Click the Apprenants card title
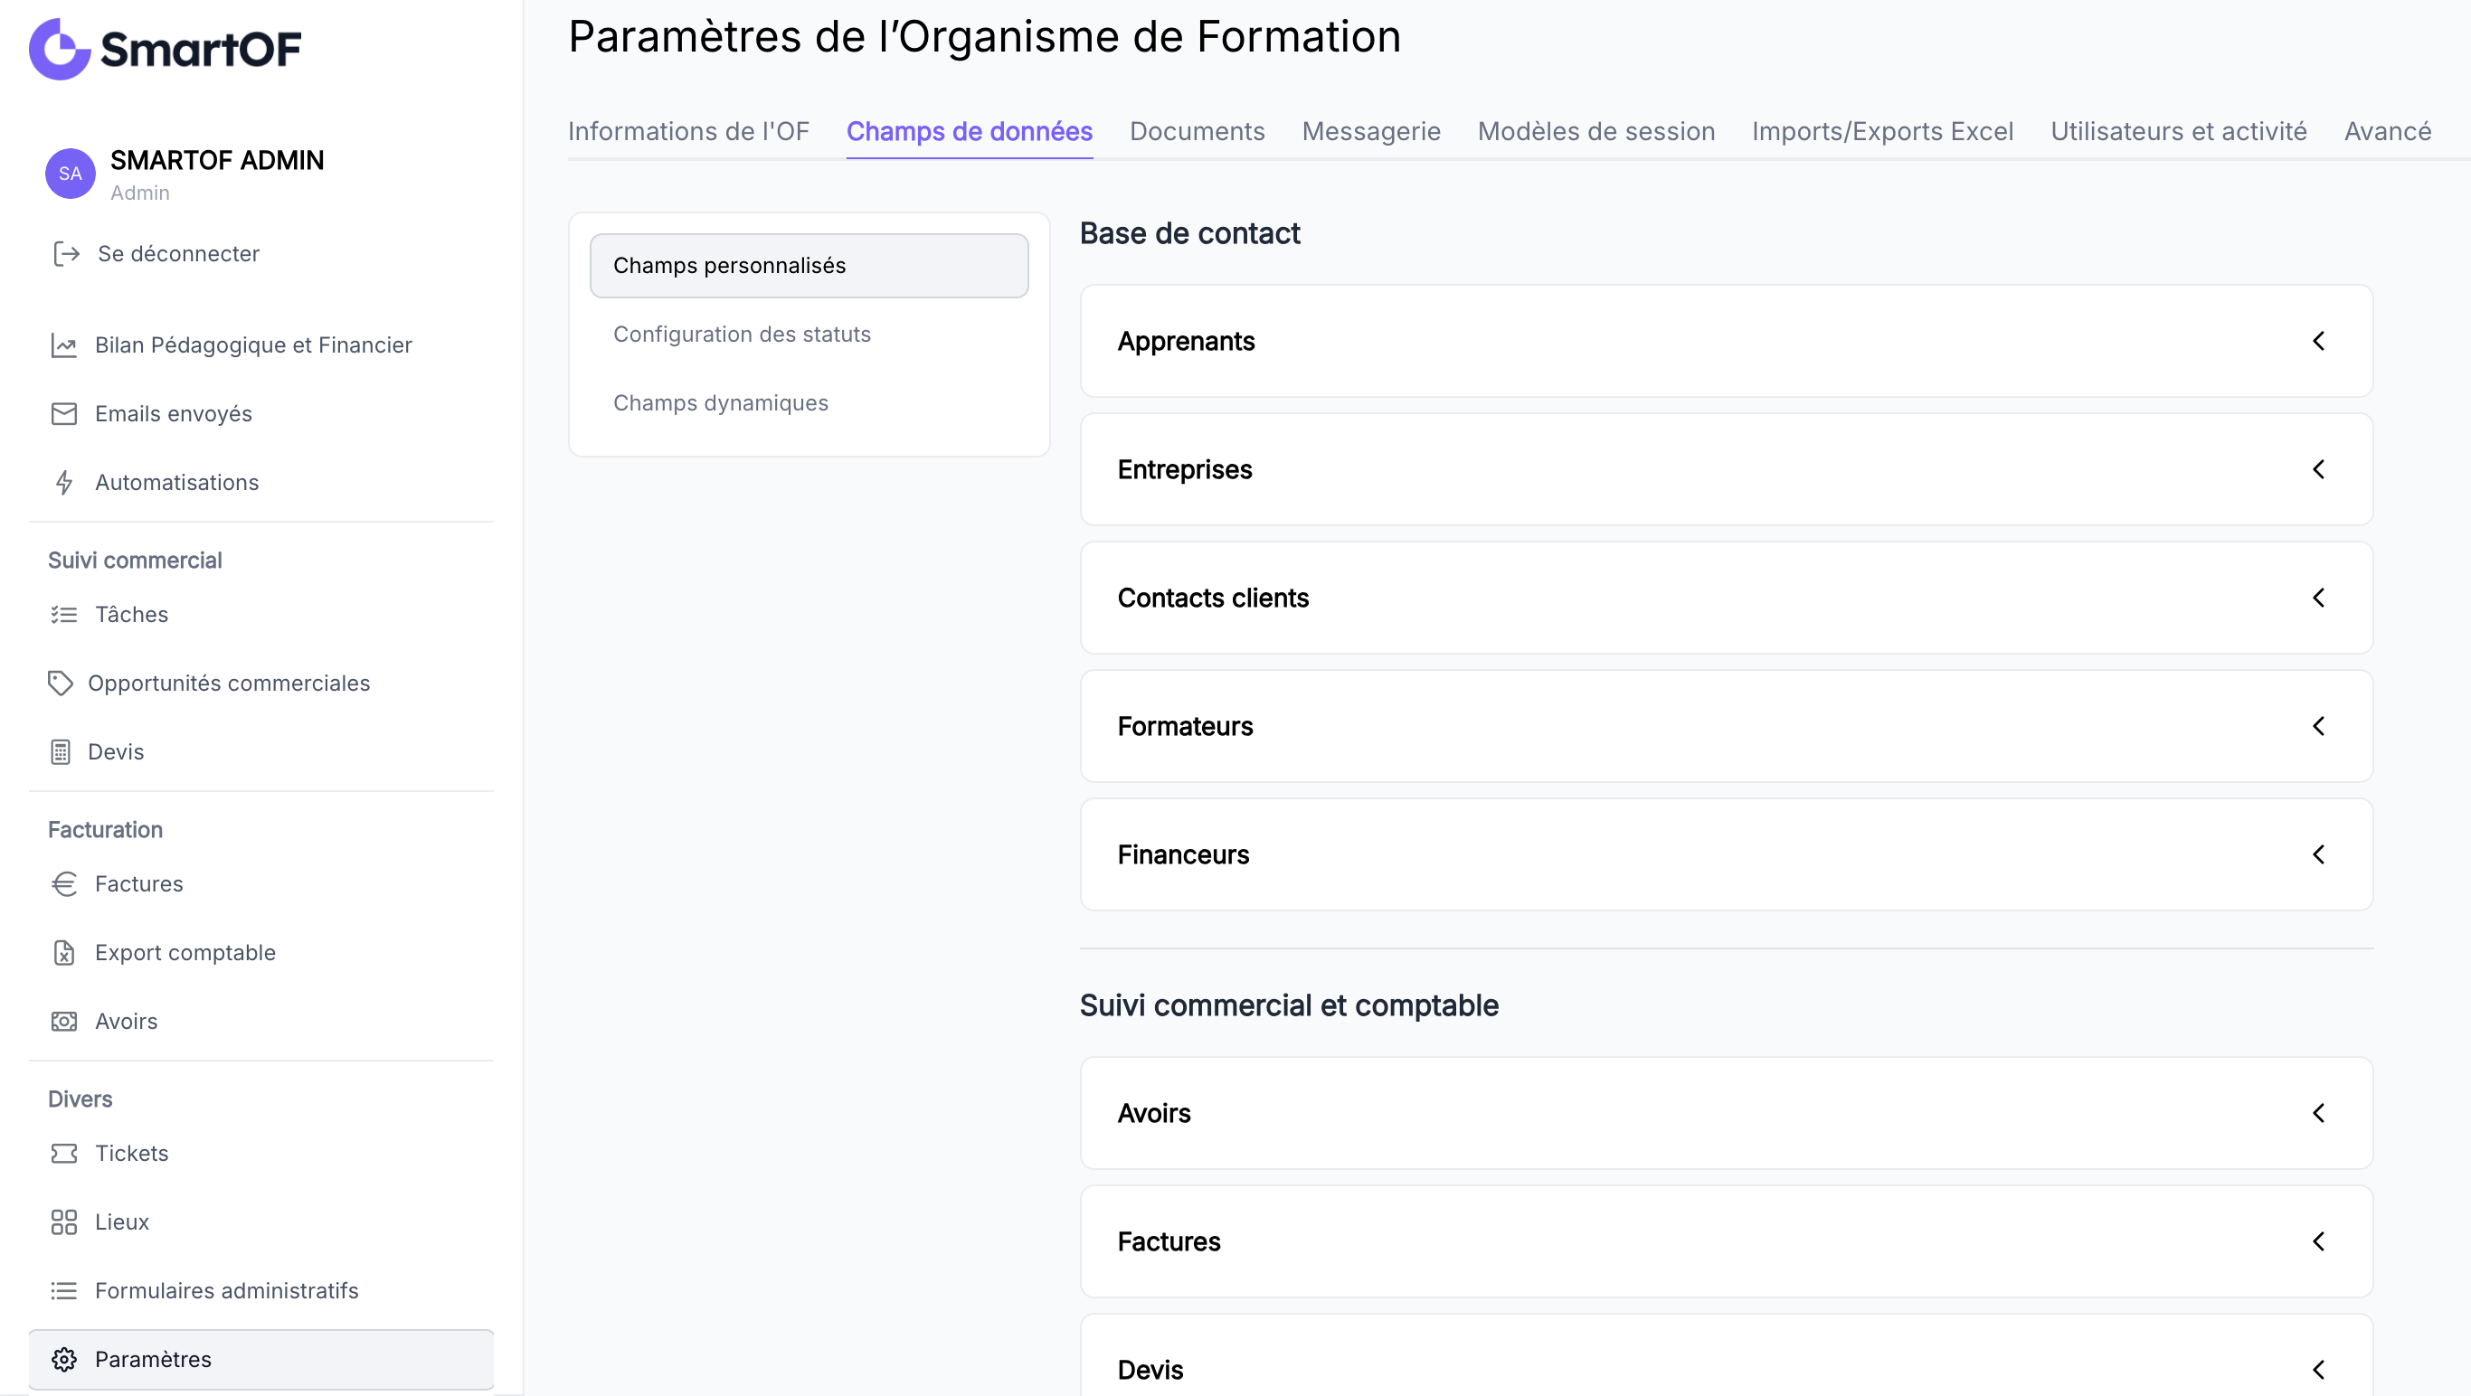 coord(1186,342)
